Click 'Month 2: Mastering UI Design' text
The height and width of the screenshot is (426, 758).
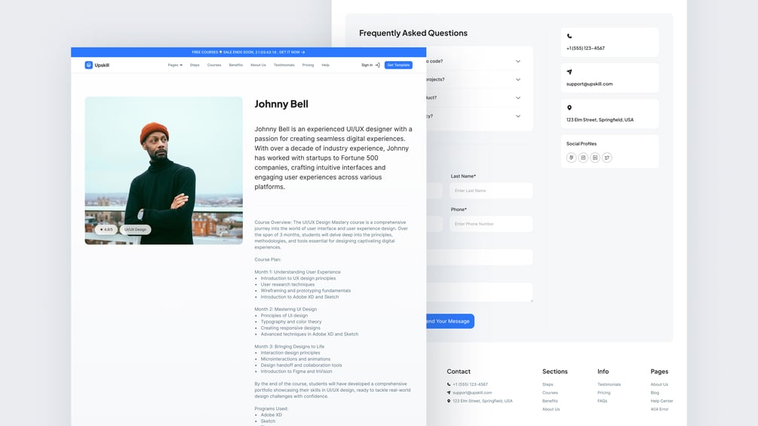point(286,309)
